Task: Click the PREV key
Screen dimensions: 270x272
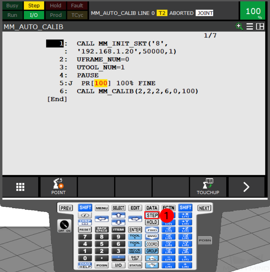Action: [66, 208]
